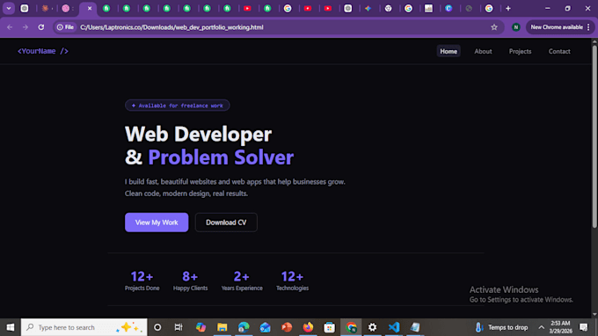Open Task View on taskbar
598x336 pixels.
(x=179, y=327)
